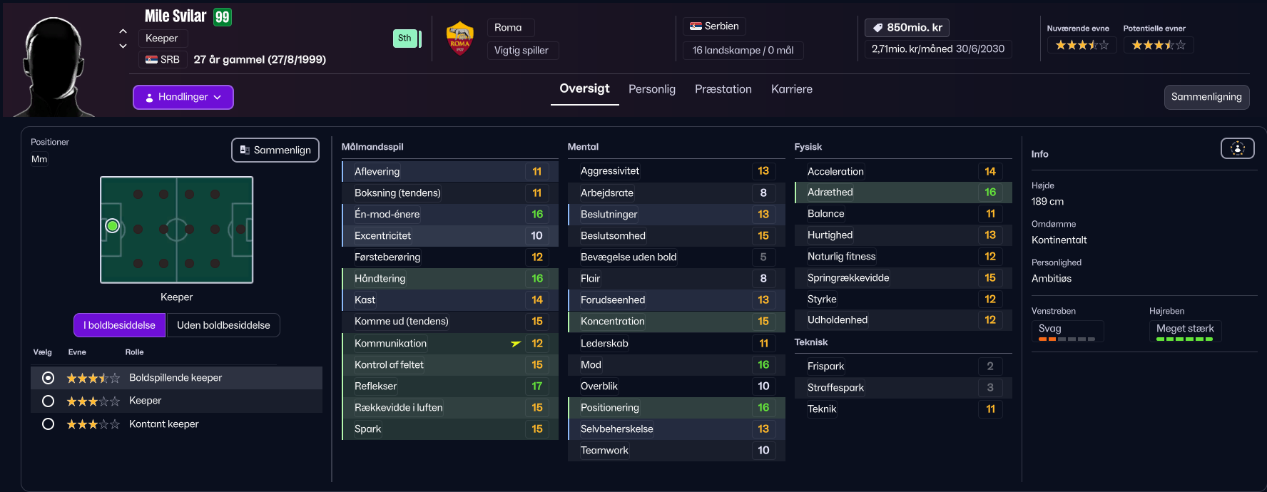
Task: Open the Karriere tab
Action: click(792, 89)
